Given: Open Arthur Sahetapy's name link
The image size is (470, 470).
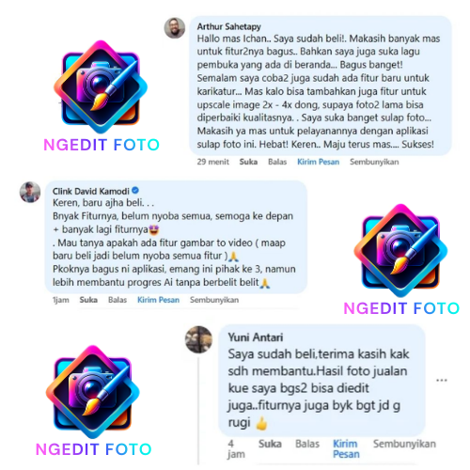Looking at the screenshot, I should click(x=229, y=26).
